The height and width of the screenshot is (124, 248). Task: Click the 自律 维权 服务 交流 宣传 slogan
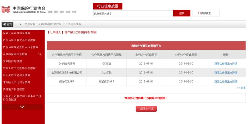tap(62, 12)
